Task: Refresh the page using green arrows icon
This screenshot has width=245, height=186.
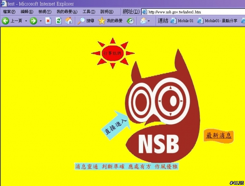Action: 59,21
